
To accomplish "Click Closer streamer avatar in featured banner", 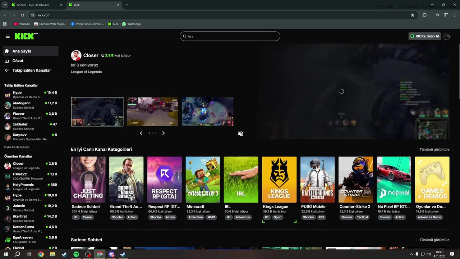I will [76, 55].
